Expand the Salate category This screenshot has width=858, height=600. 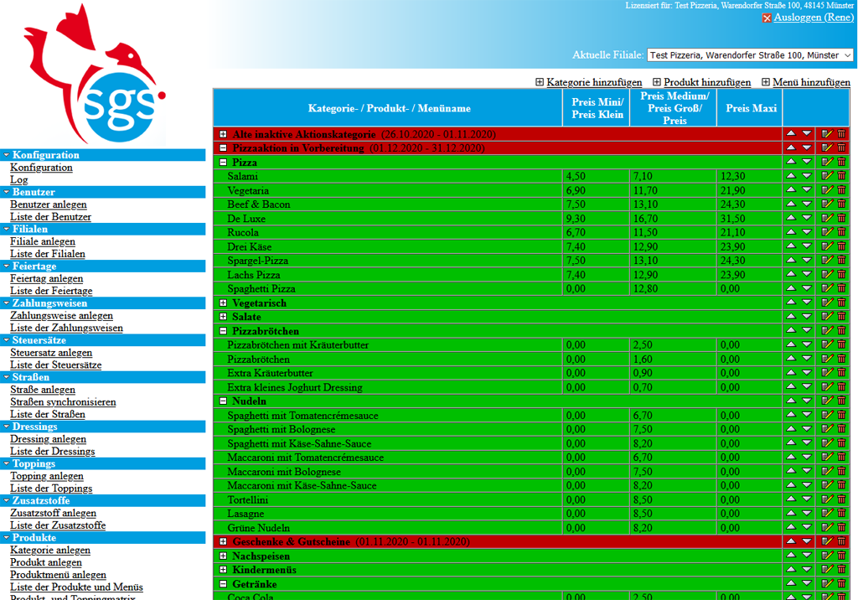coord(223,317)
